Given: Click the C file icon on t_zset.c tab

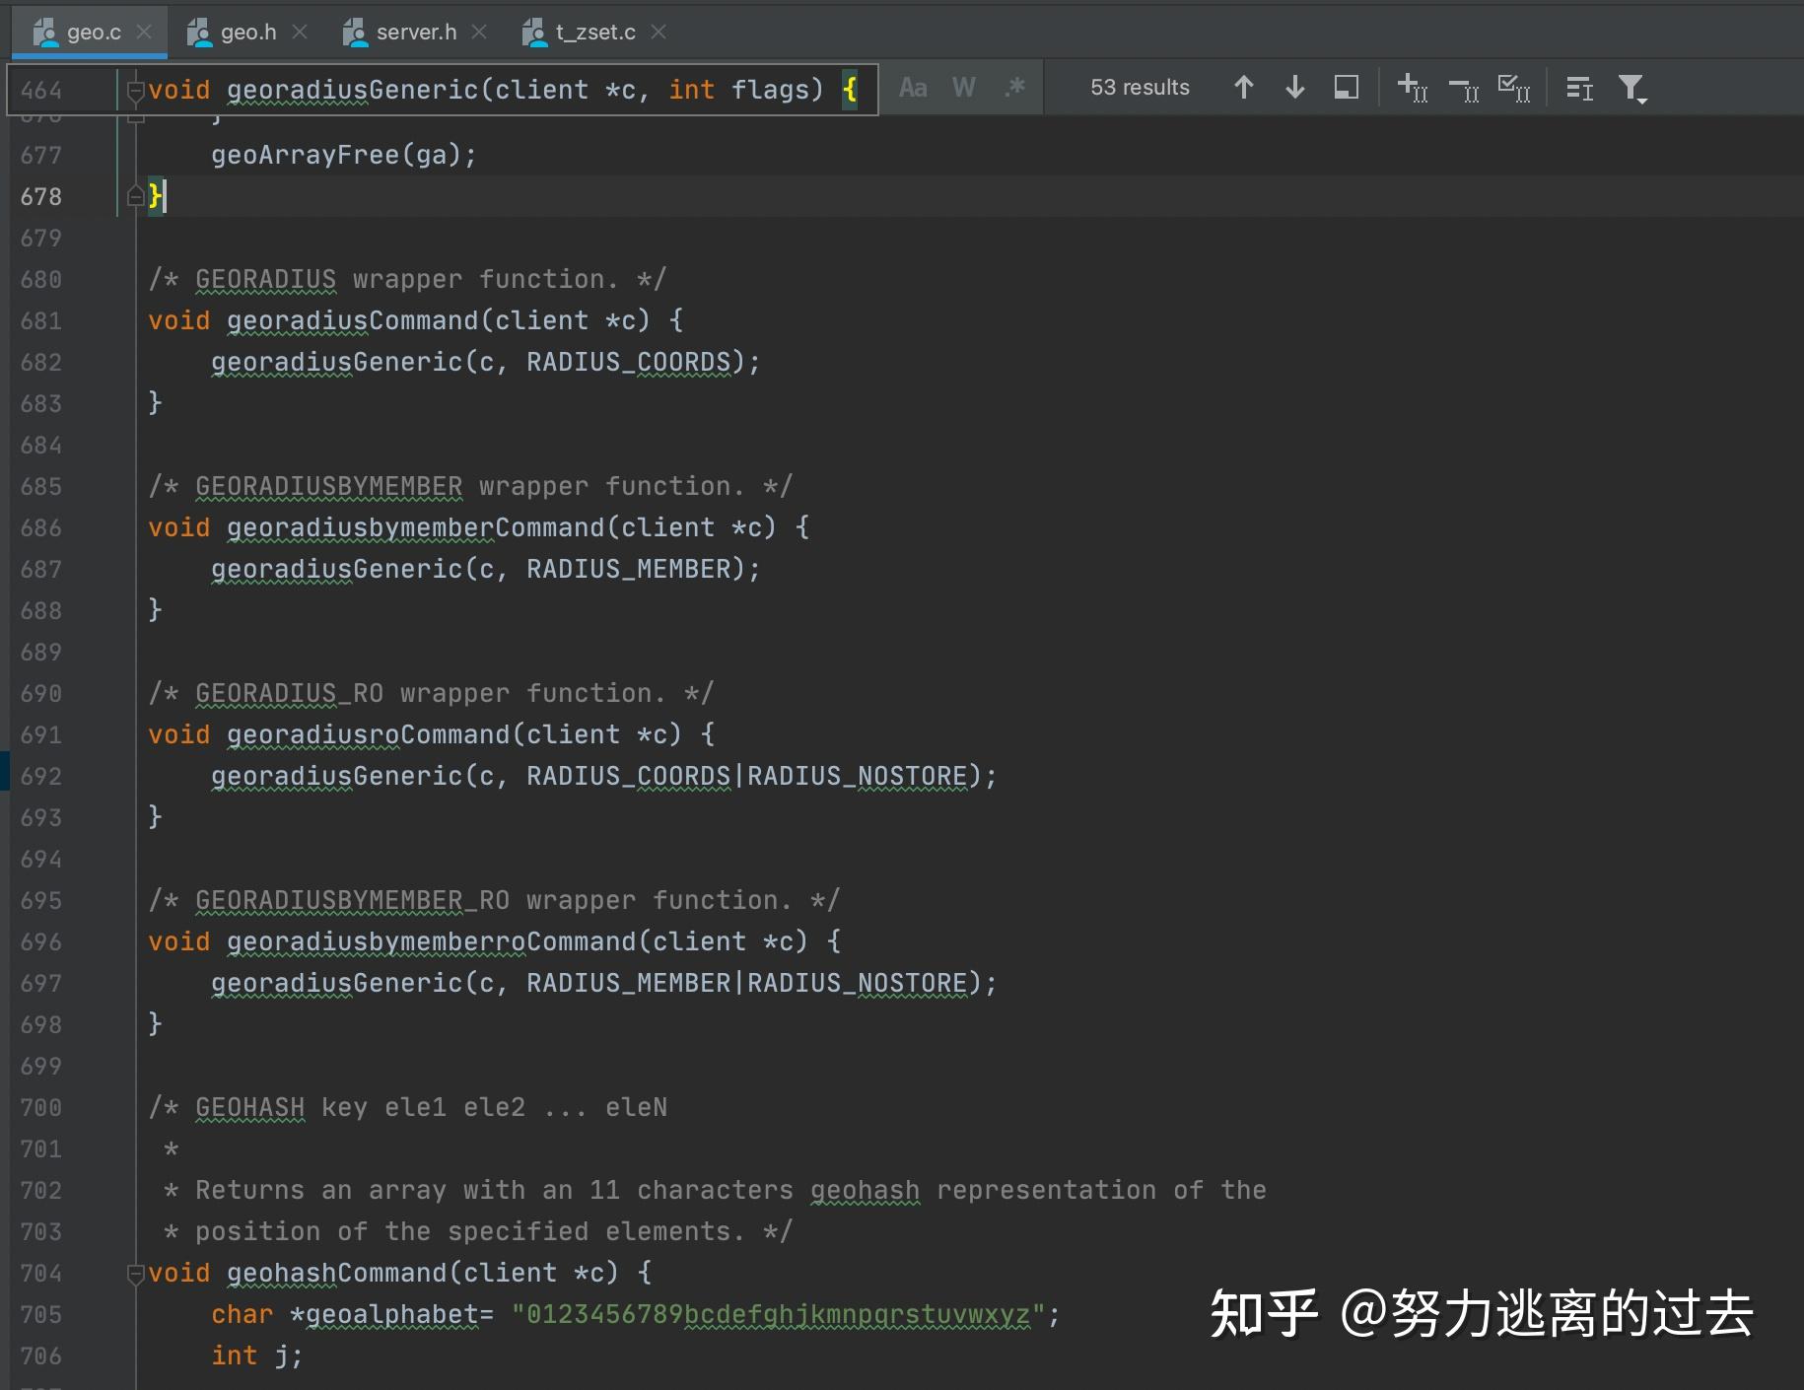Looking at the screenshot, I should click(x=534, y=32).
